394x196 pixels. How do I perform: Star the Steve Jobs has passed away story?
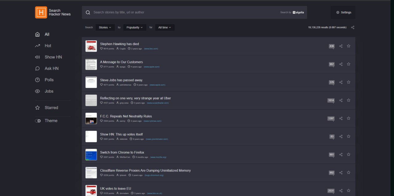pyautogui.click(x=348, y=82)
